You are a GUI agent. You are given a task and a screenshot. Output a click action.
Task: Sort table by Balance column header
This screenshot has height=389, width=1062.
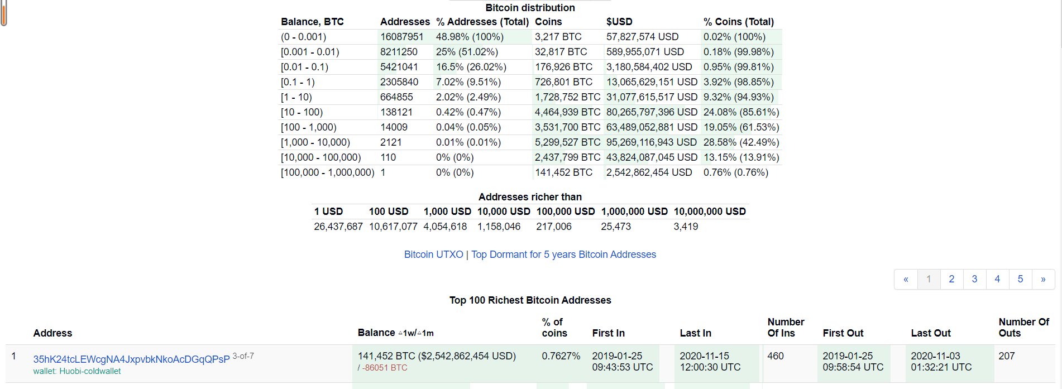click(x=376, y=333)
